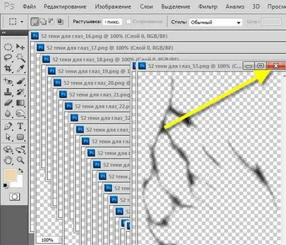Screen dimensions: 286x245
Task: Open the foreground color picker swatch
Action: pos(11,175)
